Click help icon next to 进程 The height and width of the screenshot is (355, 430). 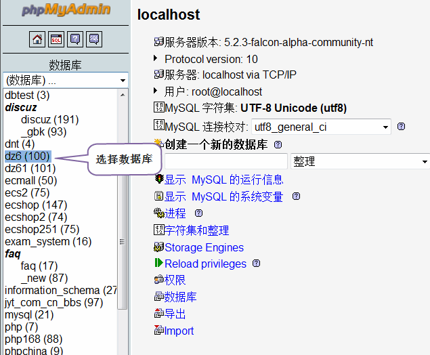tap(198, 213)
